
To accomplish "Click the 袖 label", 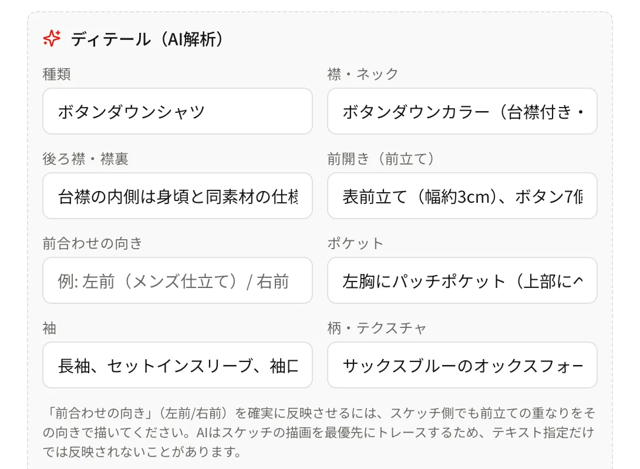I will pyautogui.click(x=49, y=328).
